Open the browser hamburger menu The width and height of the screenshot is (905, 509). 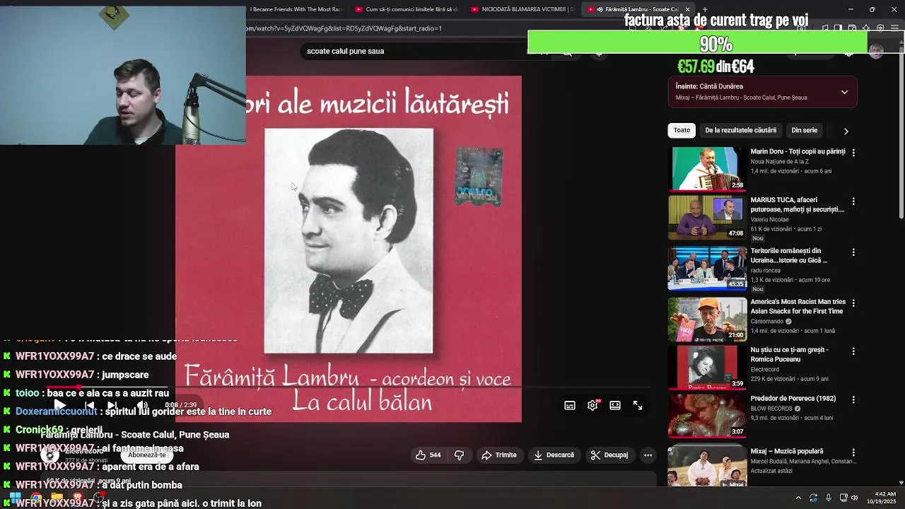point(894,28)
